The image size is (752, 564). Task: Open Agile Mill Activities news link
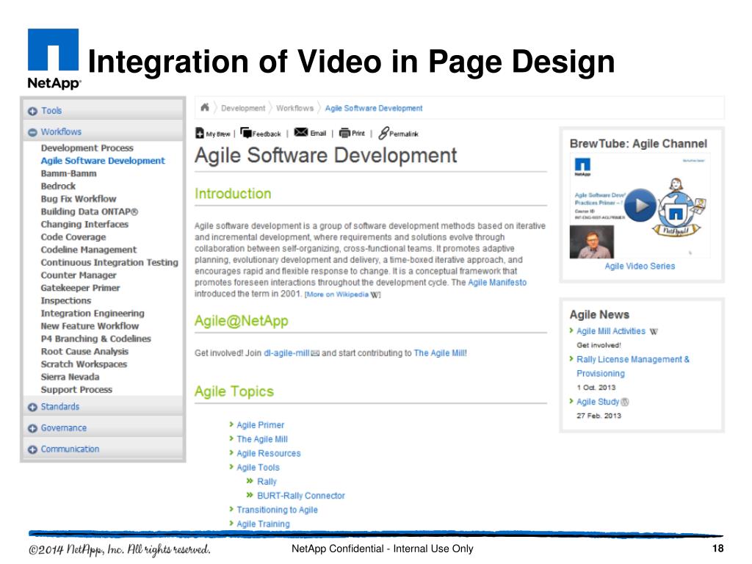611,331
